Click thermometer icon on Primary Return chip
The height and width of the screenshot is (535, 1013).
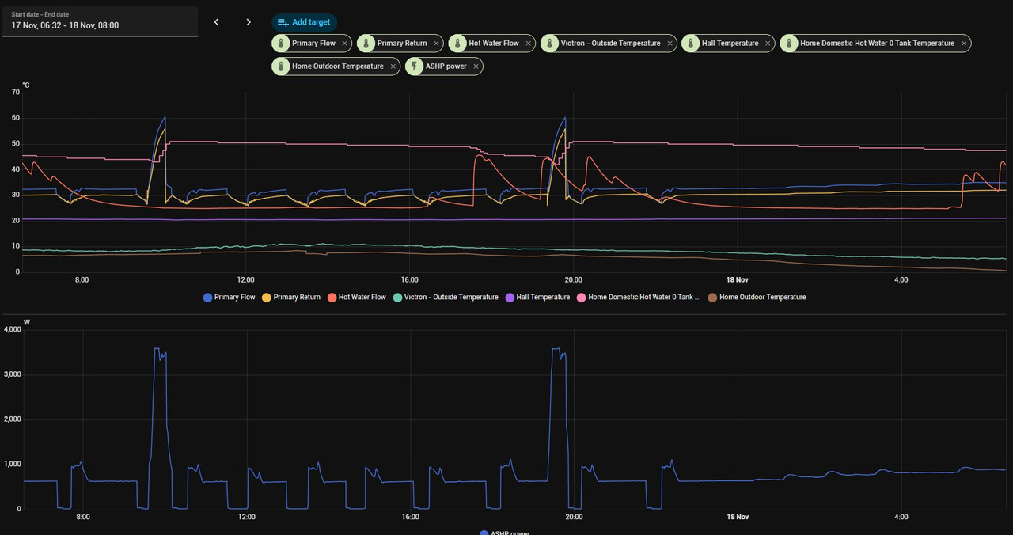[x=366, y=44]
